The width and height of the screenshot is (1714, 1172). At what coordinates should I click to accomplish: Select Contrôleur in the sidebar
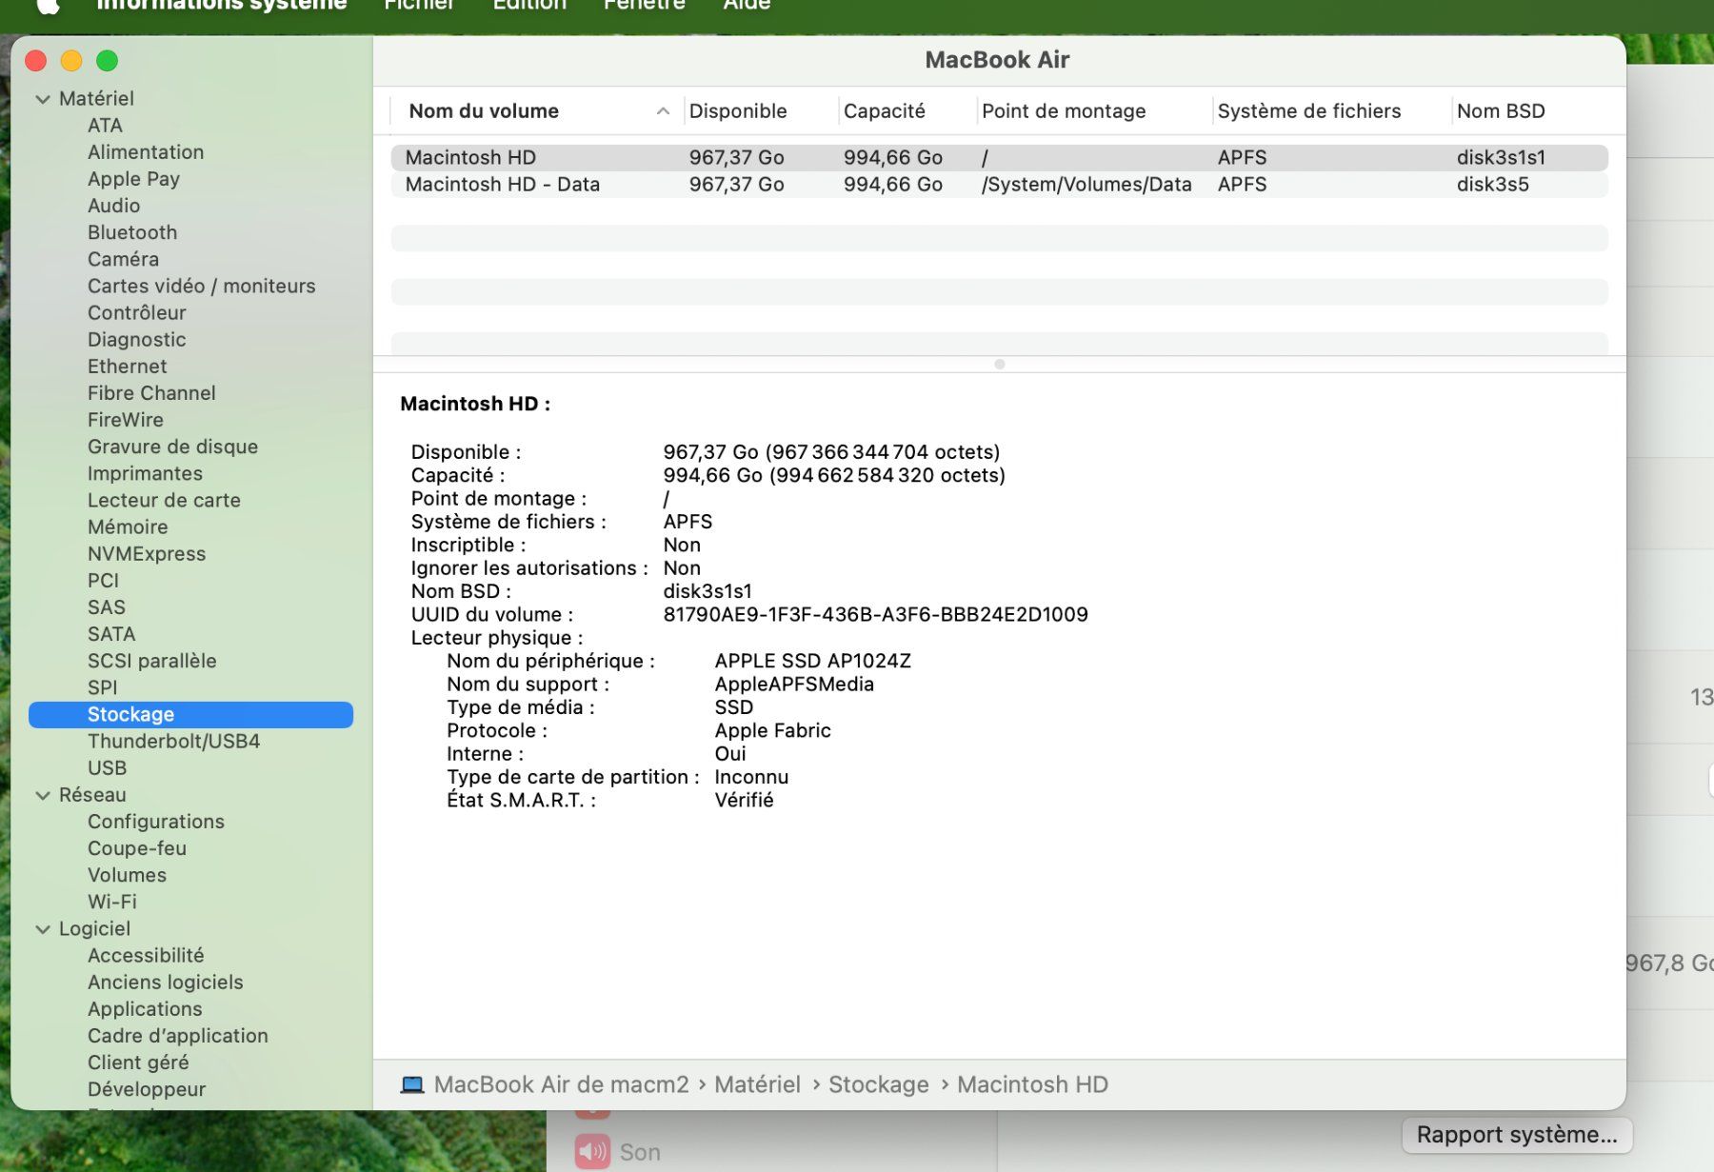point(136,312)
